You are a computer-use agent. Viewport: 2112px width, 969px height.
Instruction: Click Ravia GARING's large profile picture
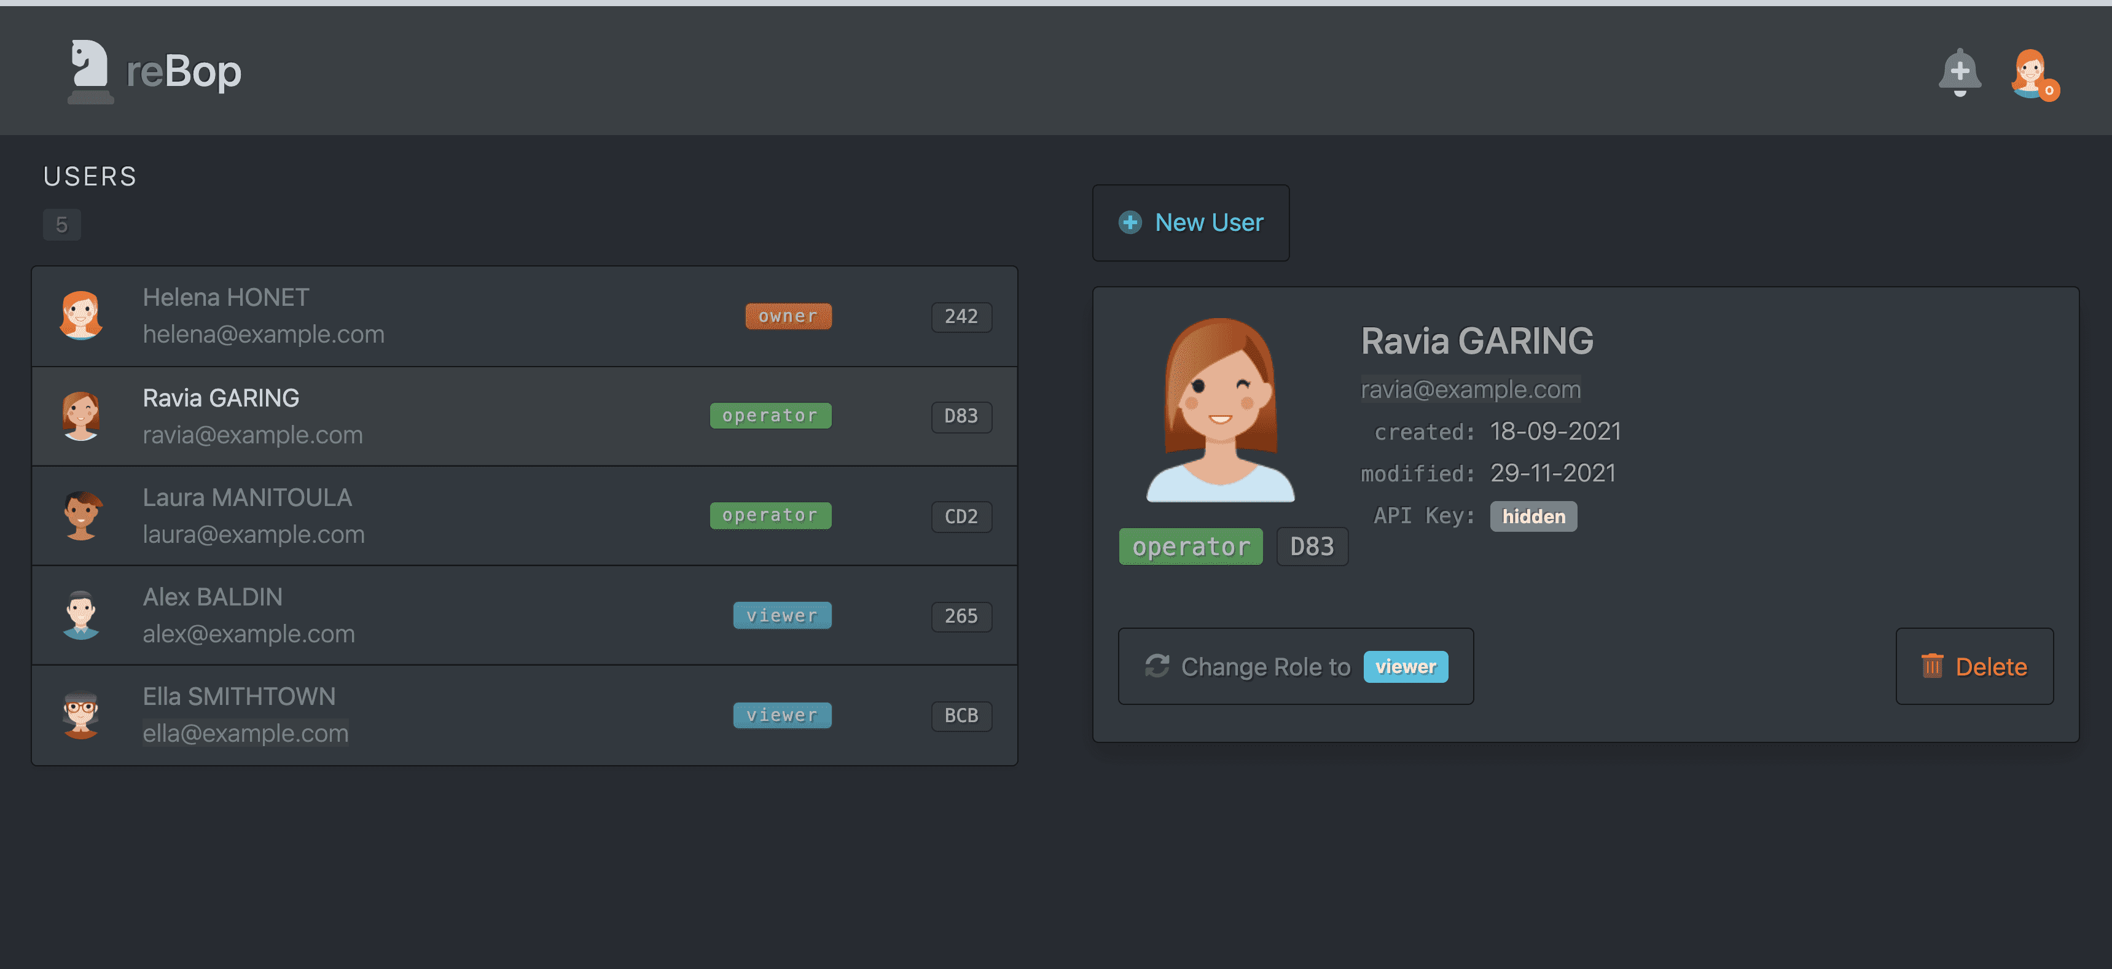point(1219,409)
